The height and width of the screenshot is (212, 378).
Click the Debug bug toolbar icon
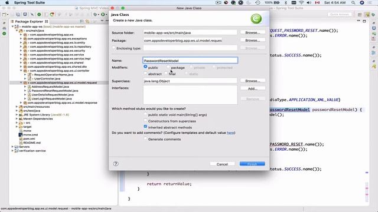[x=96, y=14]
